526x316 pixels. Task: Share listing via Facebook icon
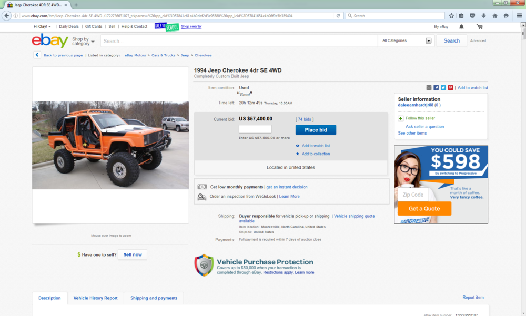[436, 88]
